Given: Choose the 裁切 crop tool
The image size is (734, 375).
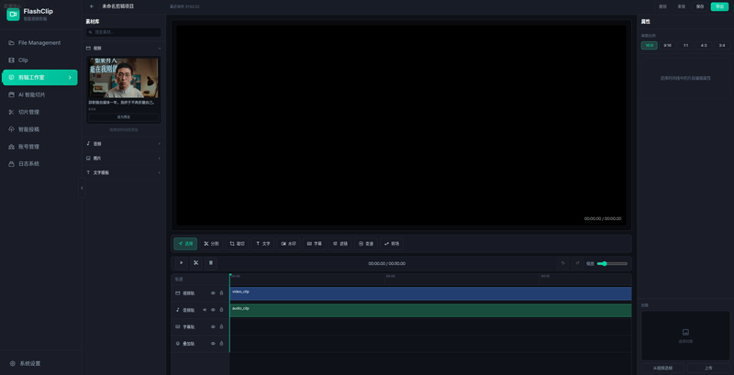Looking at the screenshot, I should [237, 244].
